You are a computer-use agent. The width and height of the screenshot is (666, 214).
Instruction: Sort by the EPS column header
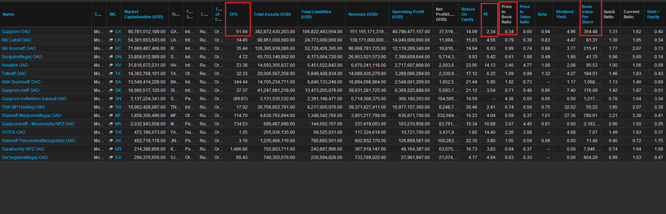(x=234, y=15)
